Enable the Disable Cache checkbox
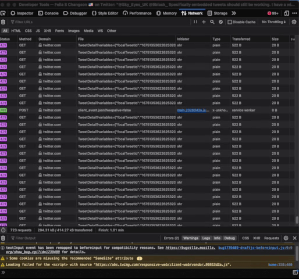This screenshot has width=299, height=279. tap(230, 22)
